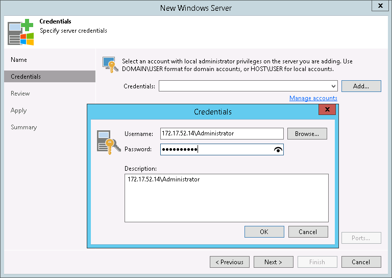Select the Credentials wizard step
392x278 pixels.
tap(50, 77)
